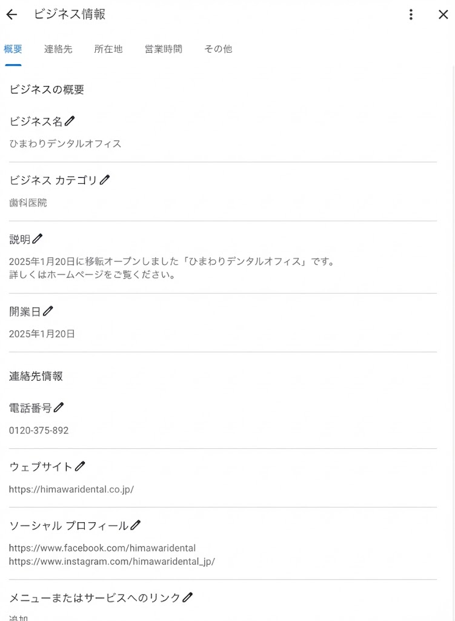Click pencil icon next to 開業日

(48, 311)
